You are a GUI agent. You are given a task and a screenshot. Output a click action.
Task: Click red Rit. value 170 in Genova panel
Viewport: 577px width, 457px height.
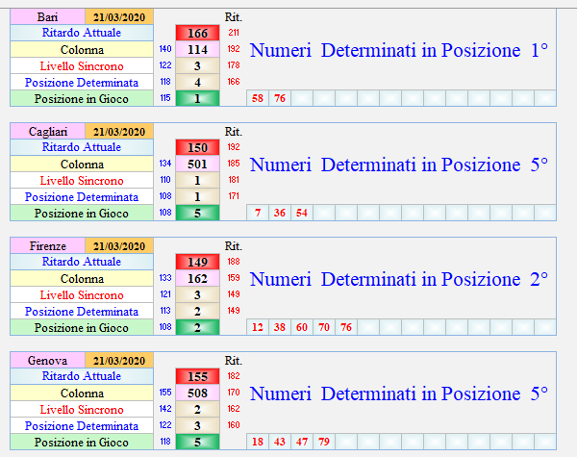[234, 393]
